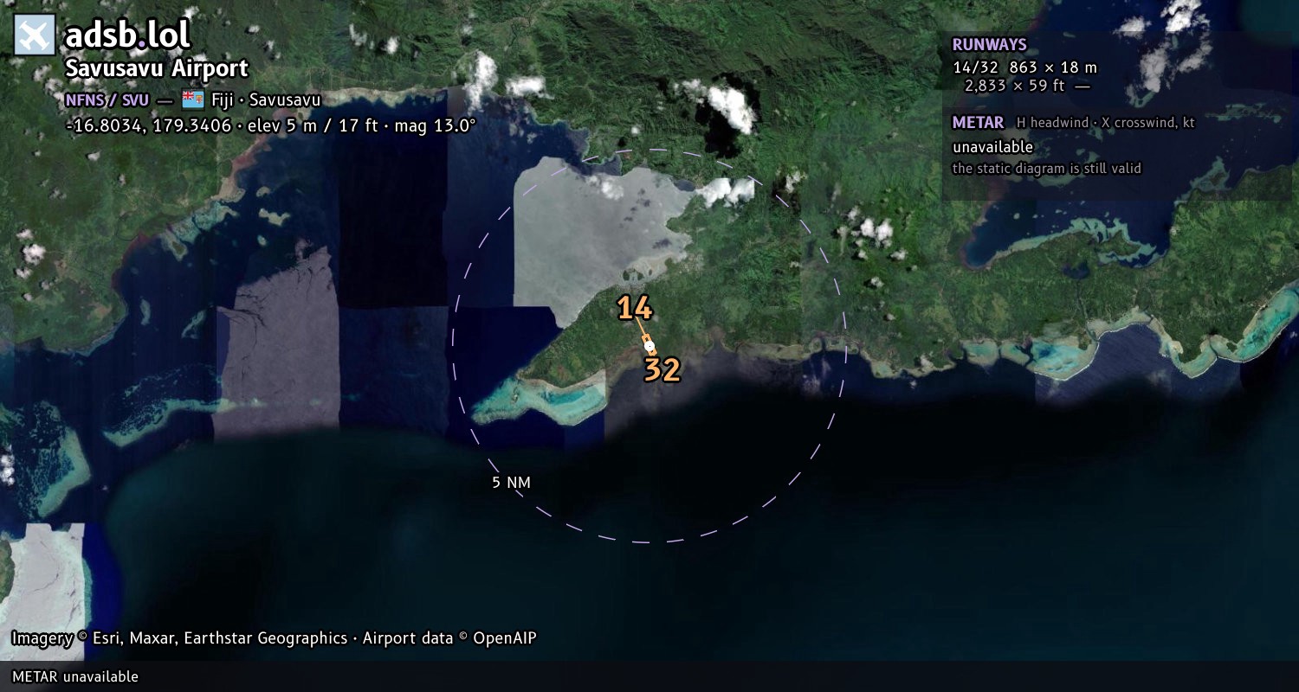Click the imagery and airport data attribution line
This screenshot has height=692, width=1299.
point(274,638)
